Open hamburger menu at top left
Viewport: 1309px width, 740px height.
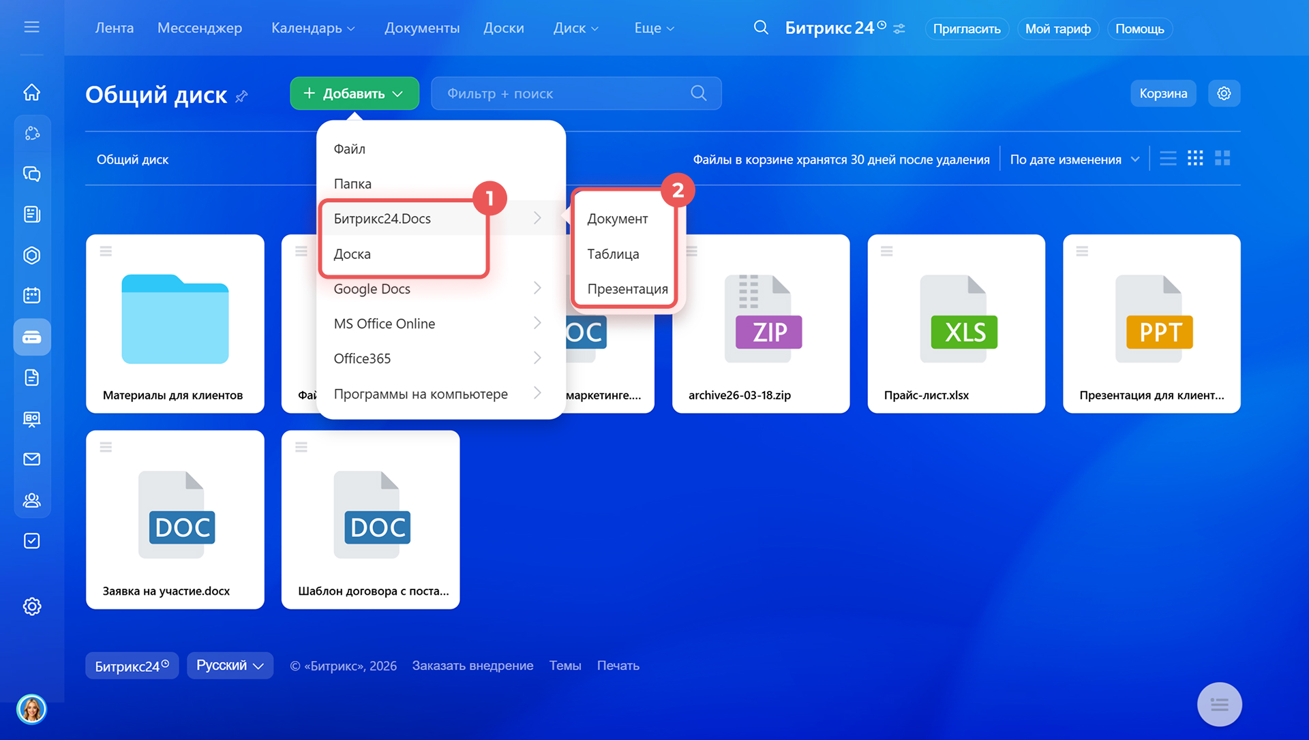[x=31, y=27]
